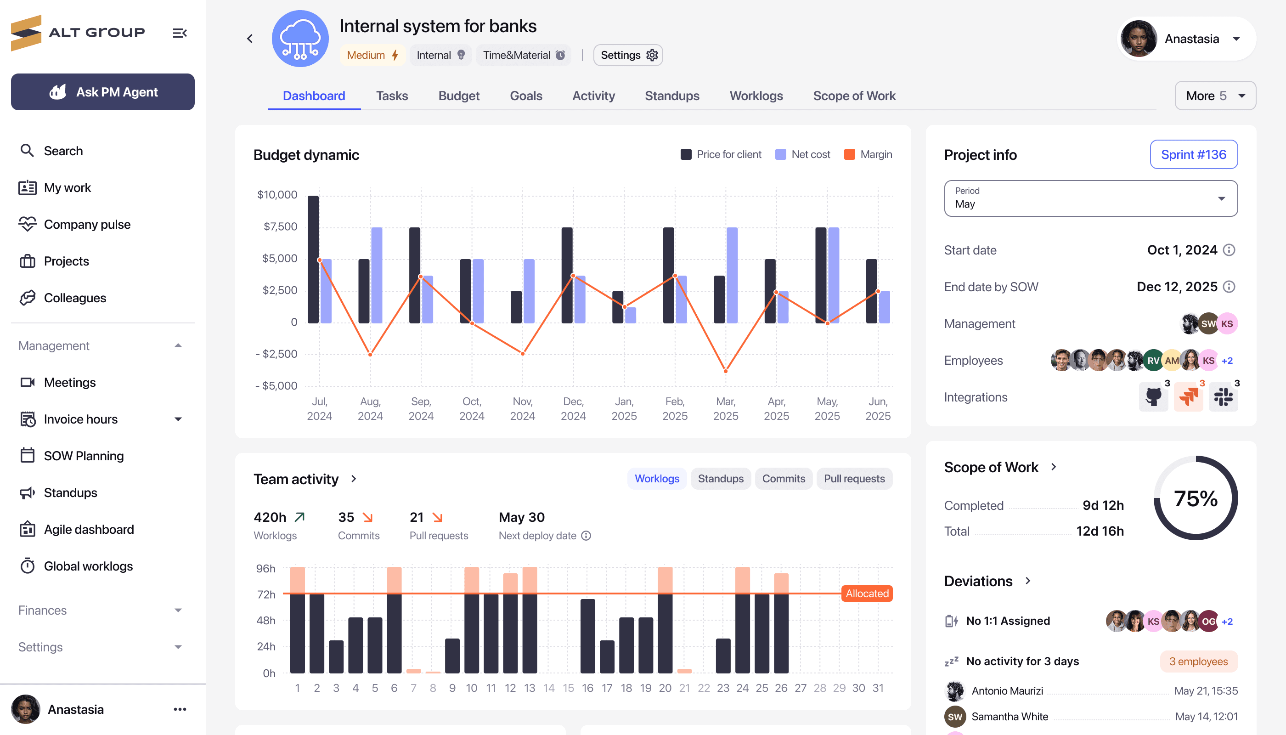Open the Scope of Work tab
Screen dimensions: 1286x735
point(854,96)
